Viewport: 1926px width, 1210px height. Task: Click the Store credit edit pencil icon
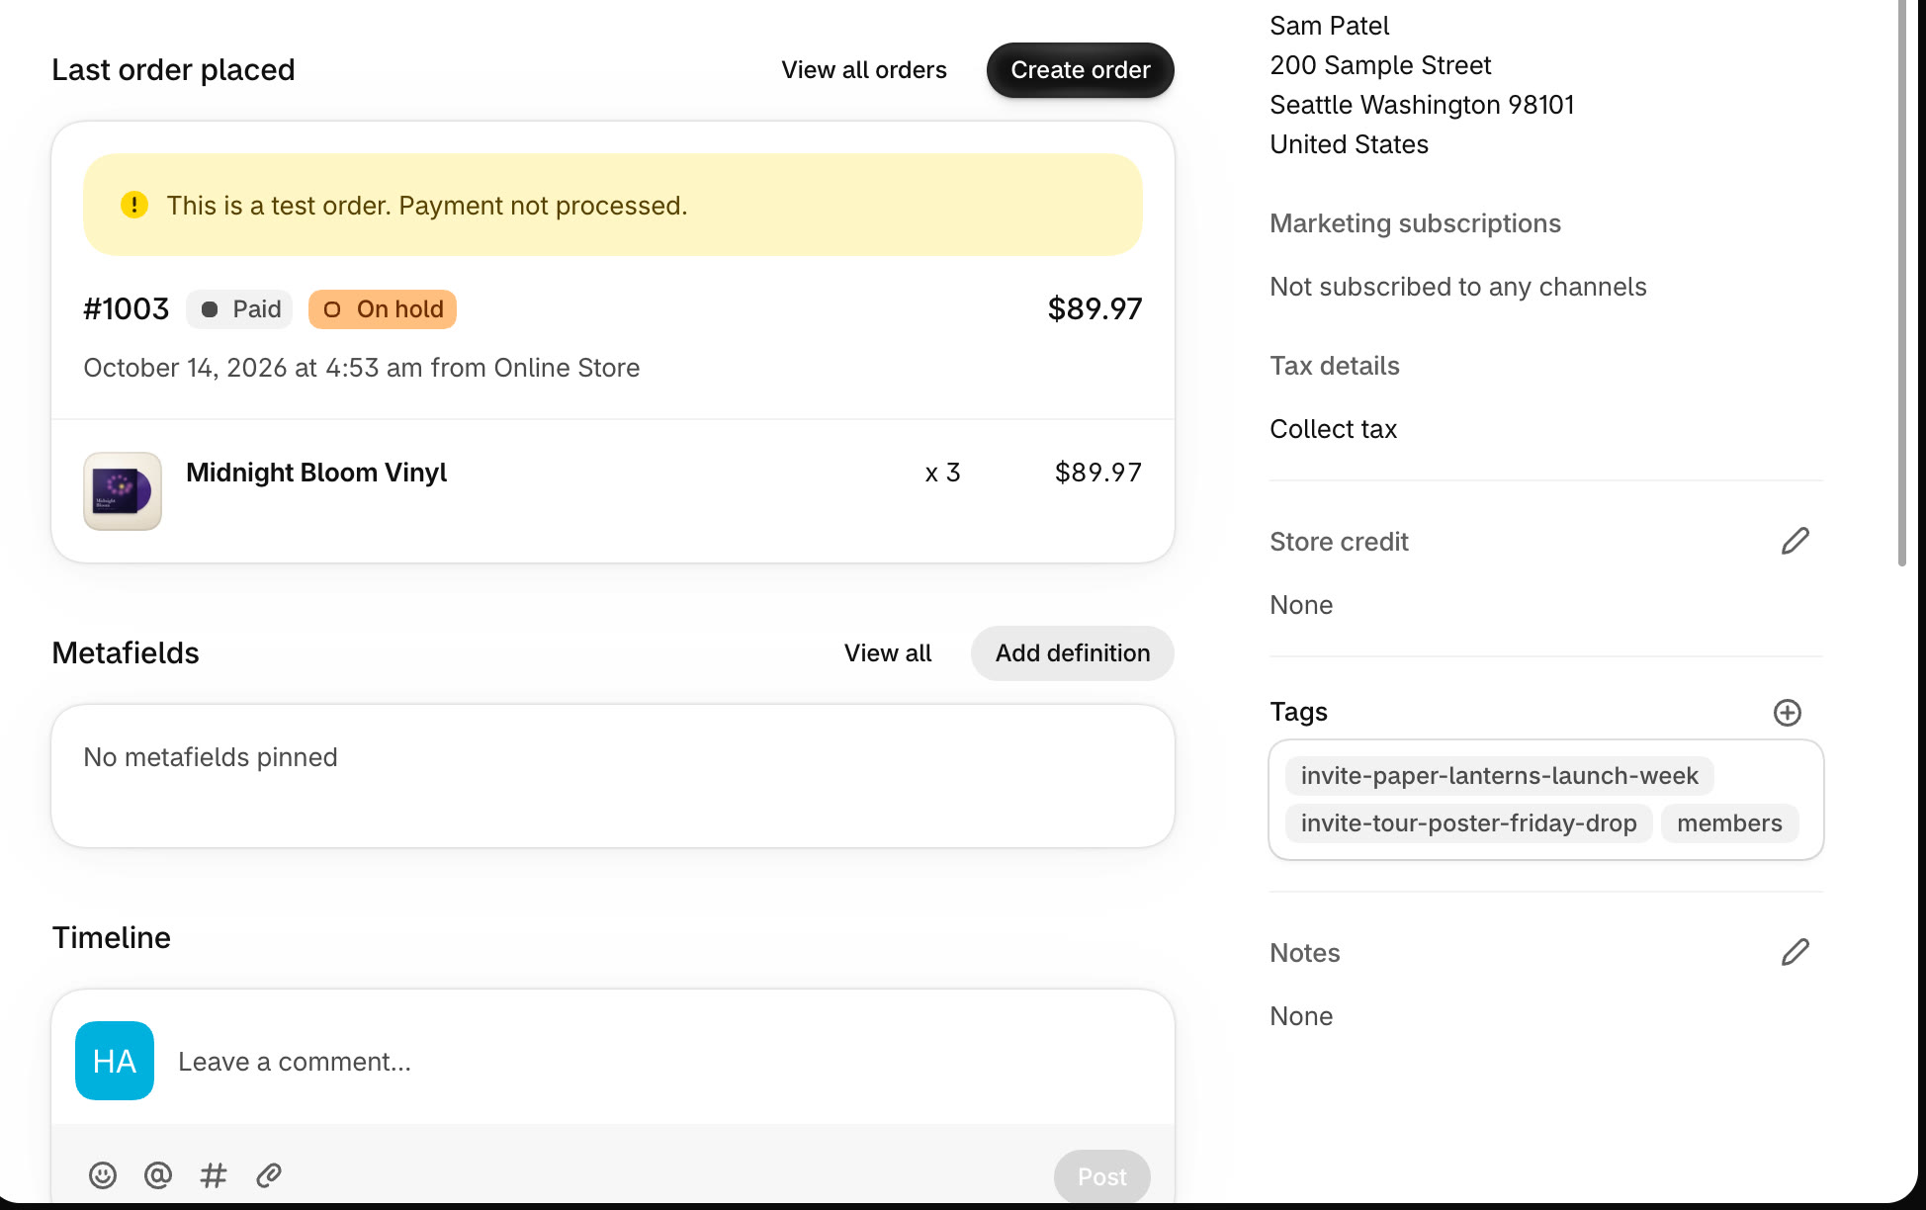(x=1795, y=541)
